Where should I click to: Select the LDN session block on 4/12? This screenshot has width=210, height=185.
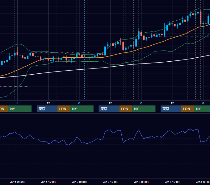pyautogui.click(x=126, y=109)
